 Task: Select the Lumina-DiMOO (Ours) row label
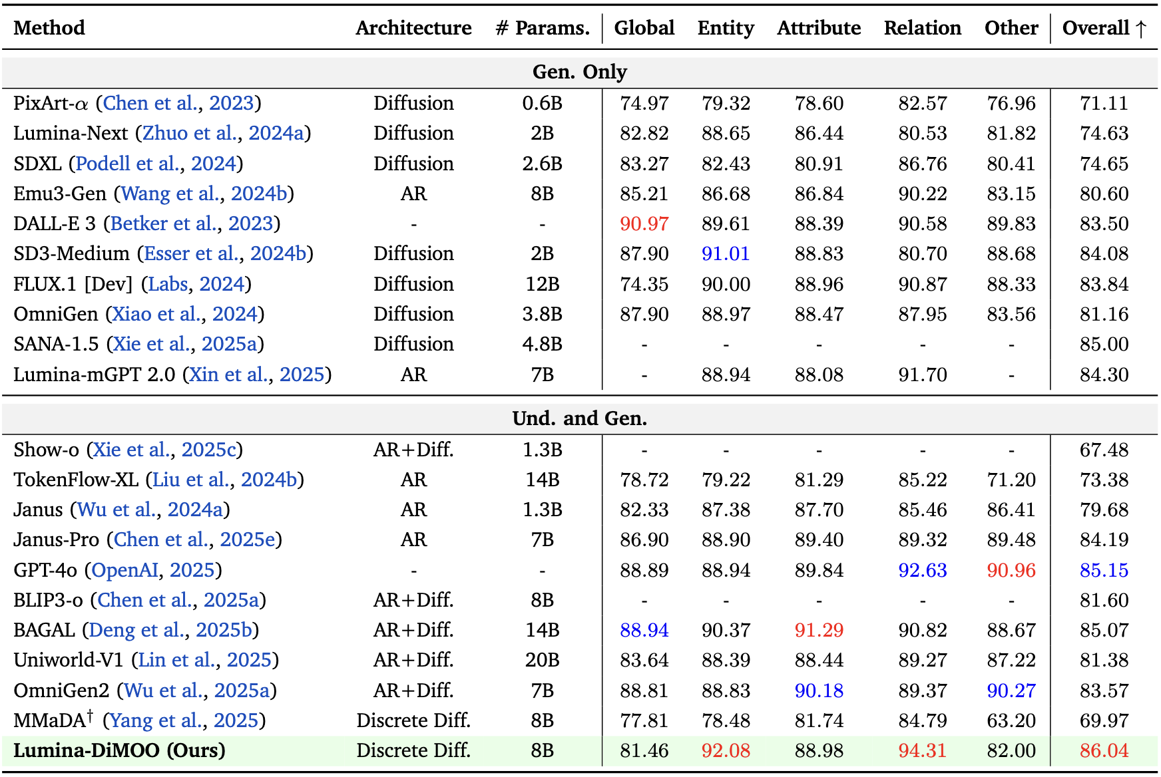[119, 750]
